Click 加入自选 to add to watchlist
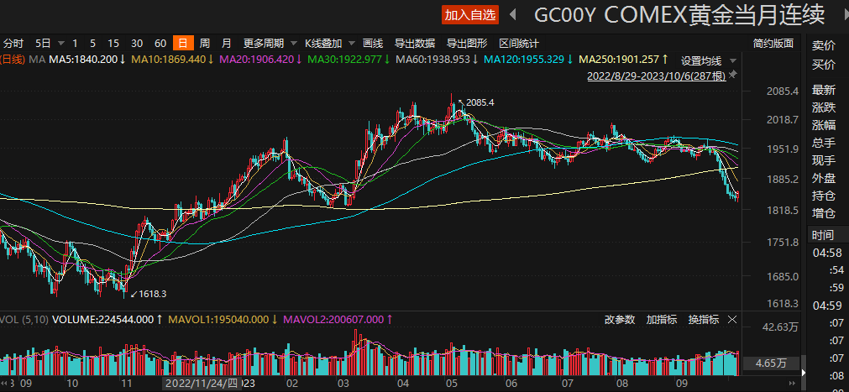This screenshot has height=392, width=849. 470,15
